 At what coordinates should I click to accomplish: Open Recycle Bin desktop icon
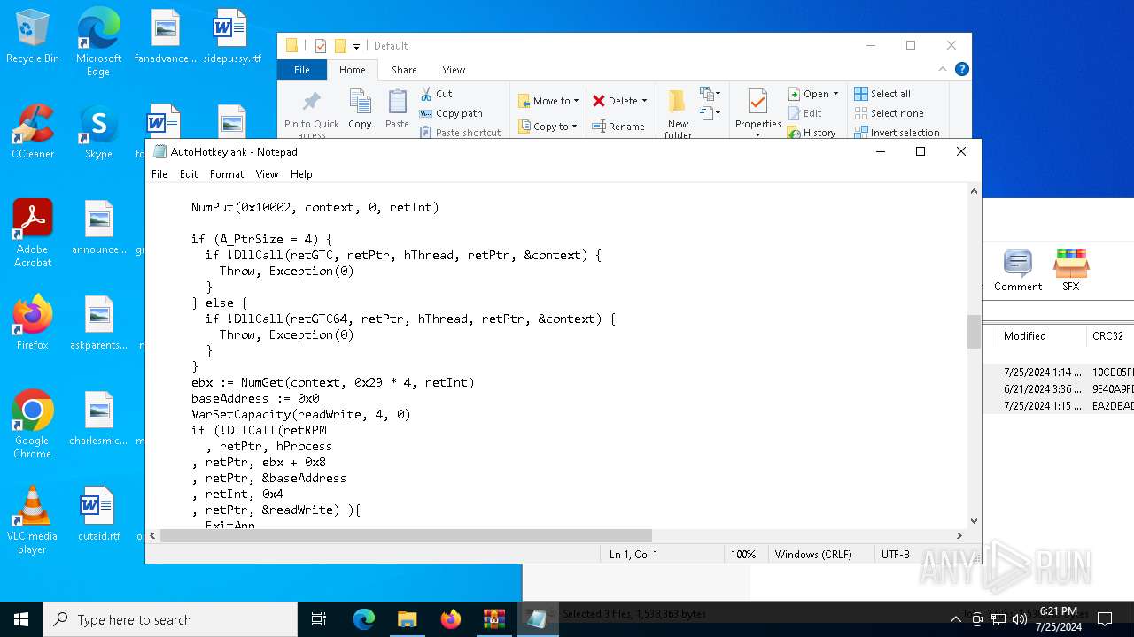(x=33, y=36)
